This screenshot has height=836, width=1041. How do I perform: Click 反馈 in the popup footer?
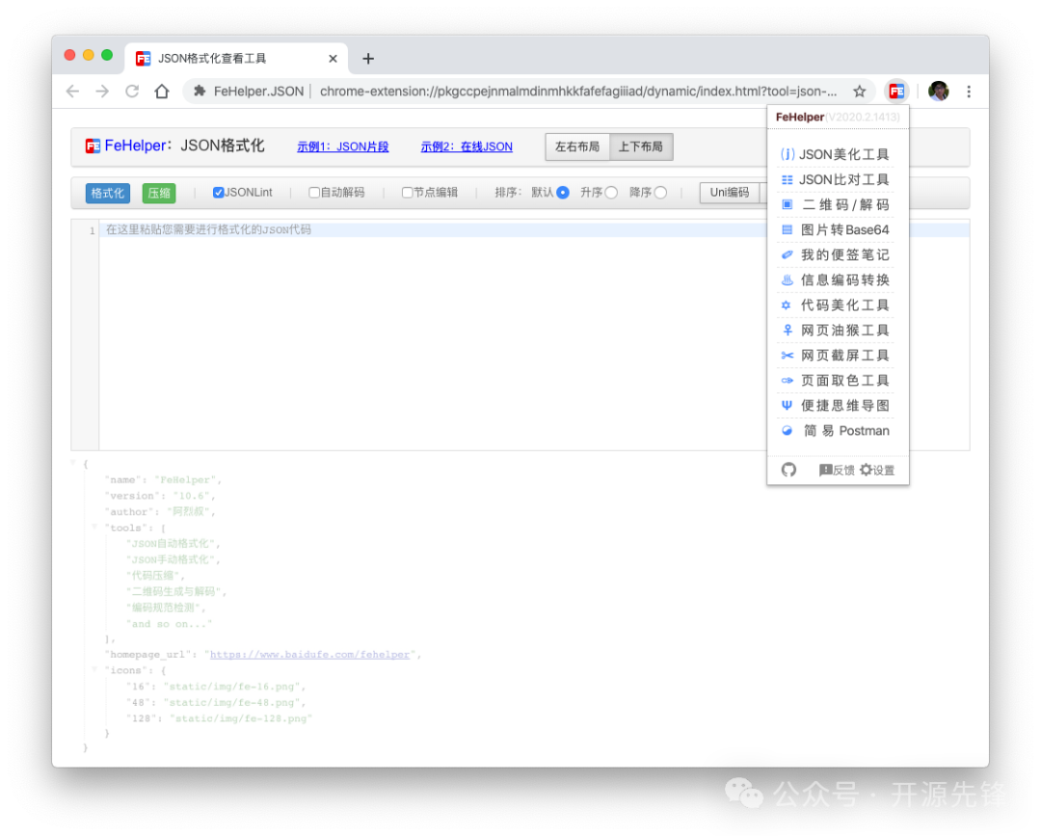(x=837, y=470)
